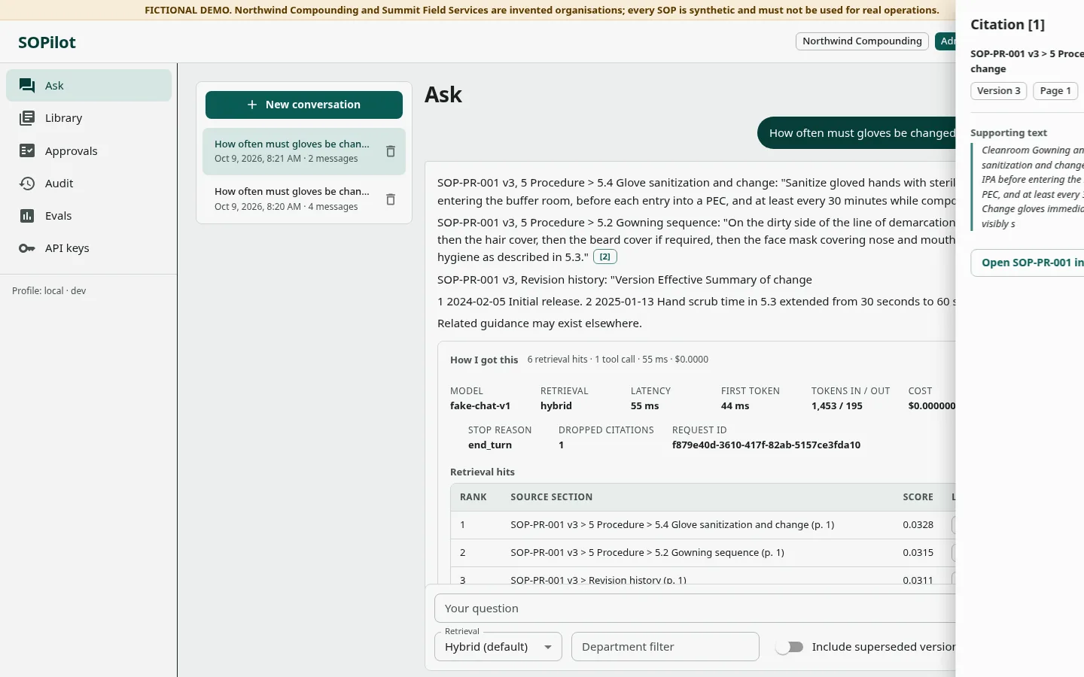1084x677 pixels.
Task: Delete the 8:21 AM conversation
Action: [391, 151]
